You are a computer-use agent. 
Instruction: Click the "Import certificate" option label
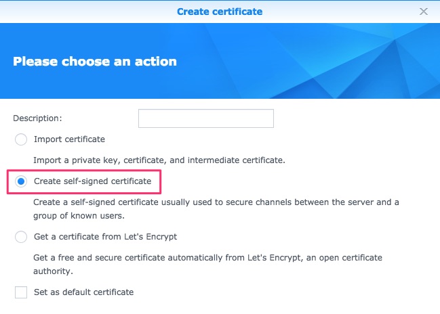tap(69, 139)
